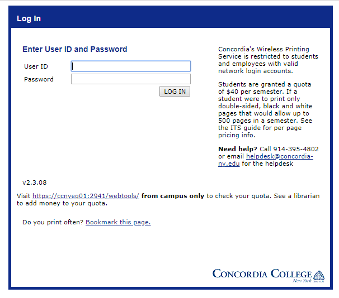339x298 pixels.
Task: Click the User ID input field
Action: tap(131, 66)
